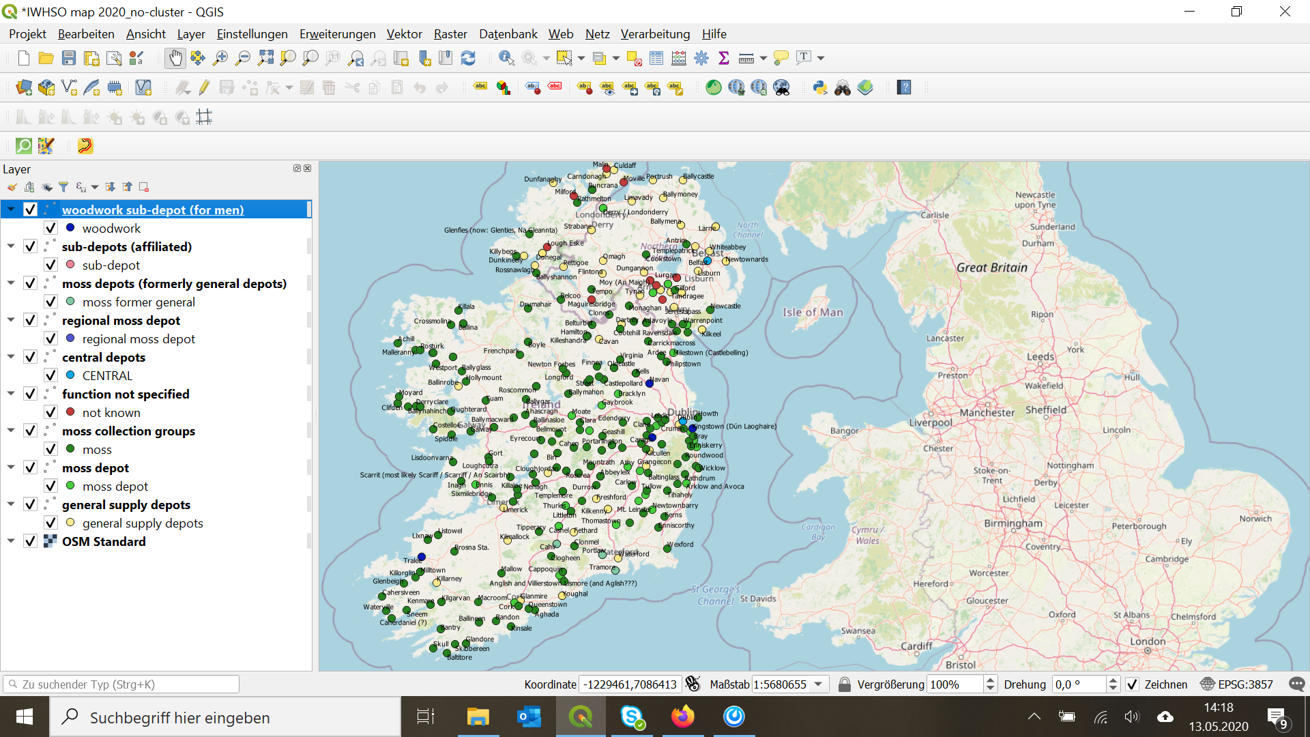Viewport: 1310px width, 737px height.
Task: Toggle editing with the pencil icon
Action: (x=204, y=87)
